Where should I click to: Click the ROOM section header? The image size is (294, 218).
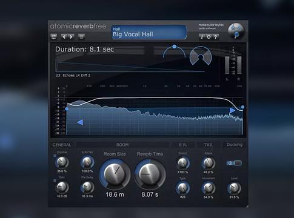click(122, 145)
